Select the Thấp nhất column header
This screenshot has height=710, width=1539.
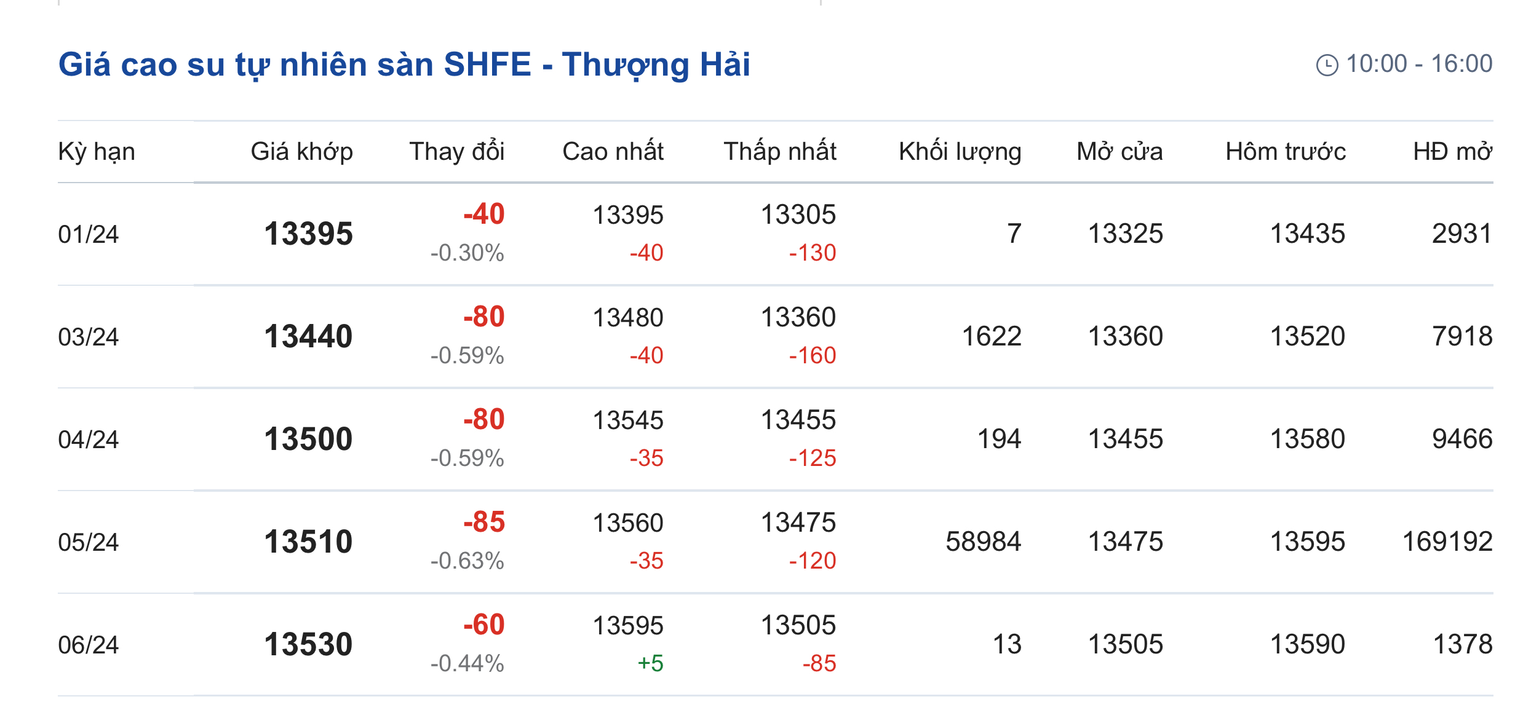coord(779,152)
